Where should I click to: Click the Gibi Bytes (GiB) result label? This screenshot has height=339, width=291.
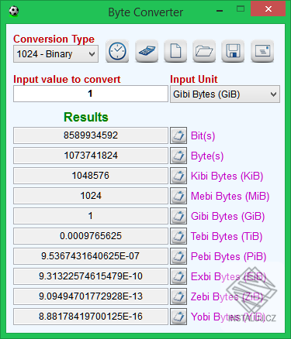coord(227,216)
